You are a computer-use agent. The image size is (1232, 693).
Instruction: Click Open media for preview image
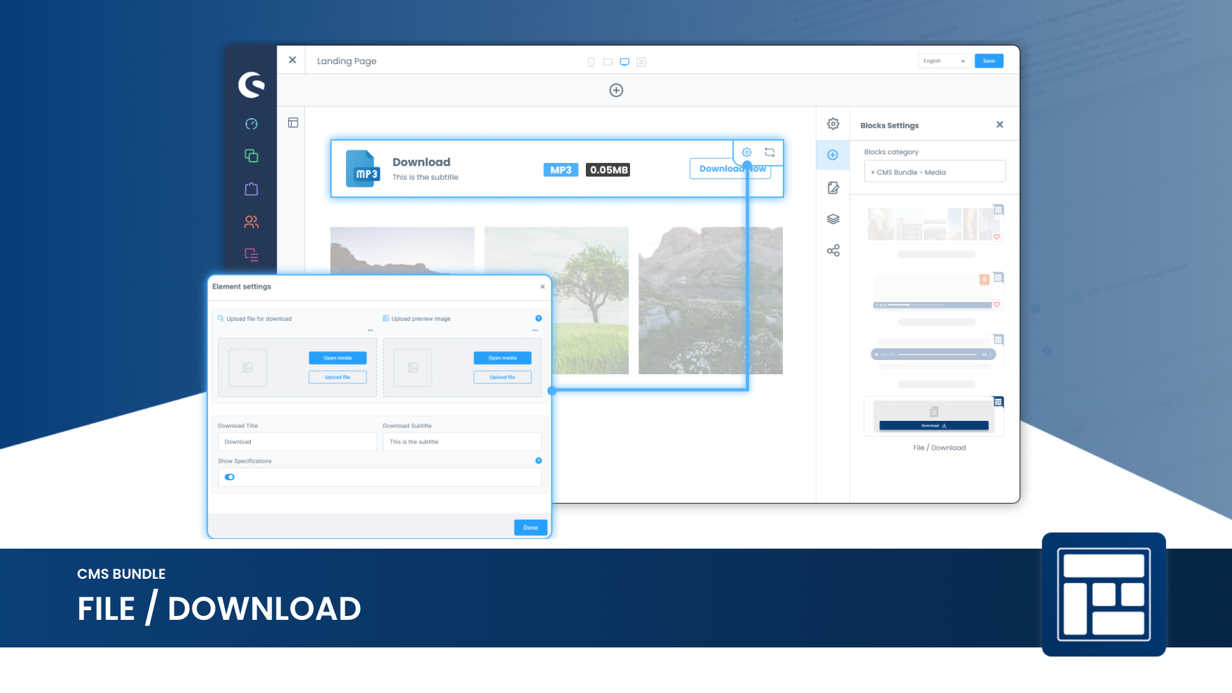click(502, 358)
